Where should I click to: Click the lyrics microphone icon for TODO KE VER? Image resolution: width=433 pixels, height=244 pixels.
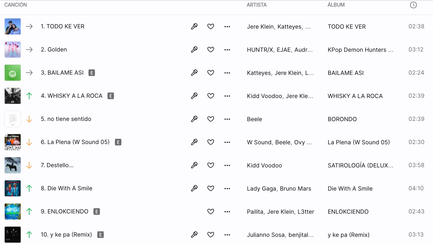pos(194,26)
